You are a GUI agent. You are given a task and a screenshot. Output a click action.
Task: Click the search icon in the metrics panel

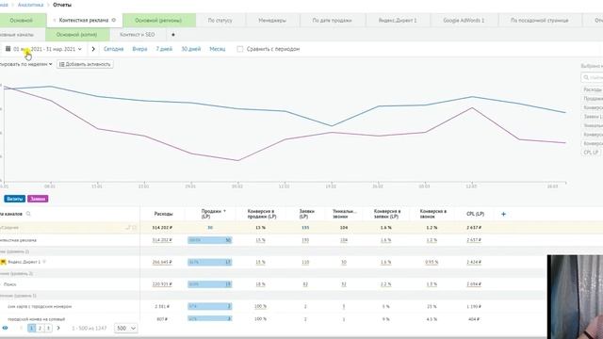click(586, 77)
